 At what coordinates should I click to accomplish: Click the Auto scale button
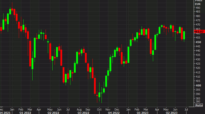199,105
